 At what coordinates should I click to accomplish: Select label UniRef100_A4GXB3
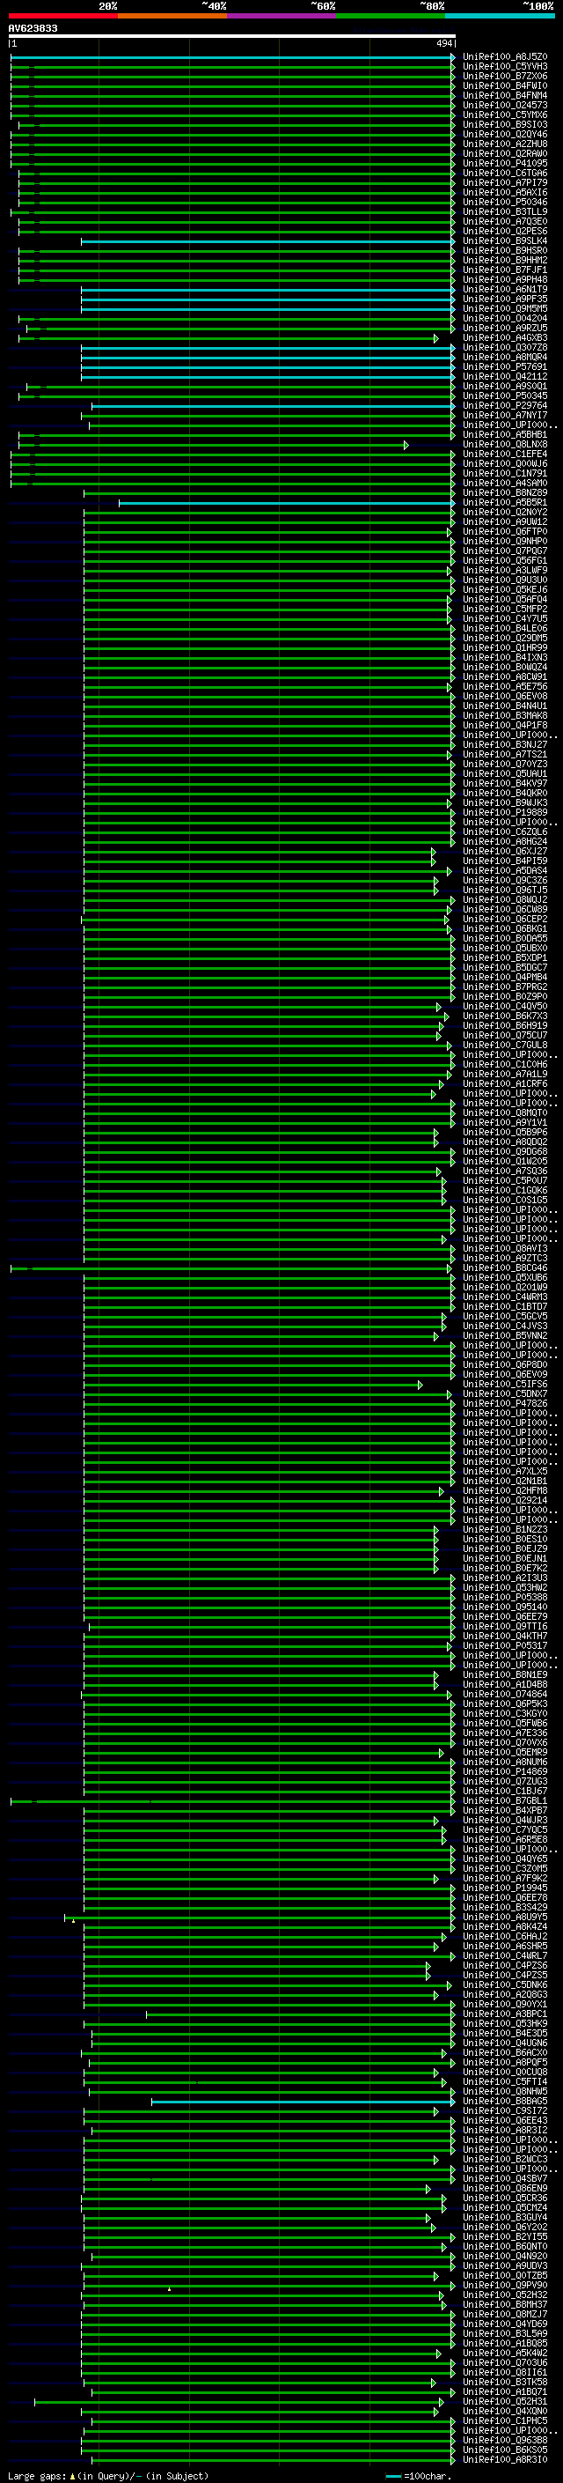[x=505, y=338]
